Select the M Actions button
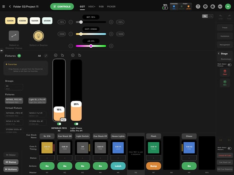Image resolution: width=234 pixels, height=175 pixels. (11, 169)
